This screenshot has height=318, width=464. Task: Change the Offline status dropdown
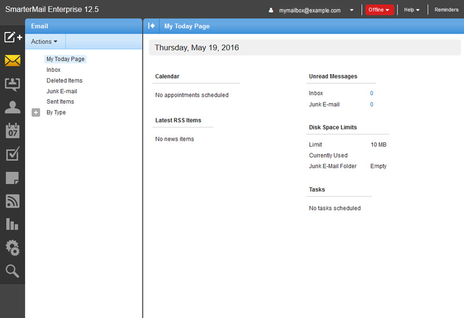pos(379,10)
